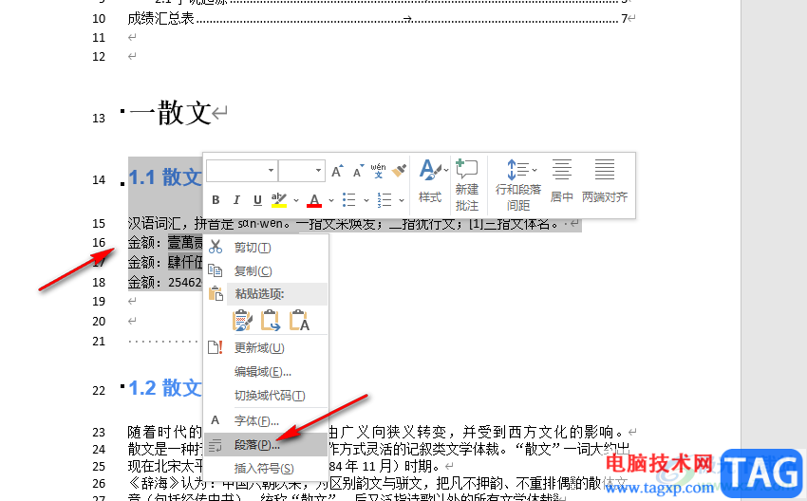
Task: Click the 1.1 散文 heading
Action: coord(164,177)
